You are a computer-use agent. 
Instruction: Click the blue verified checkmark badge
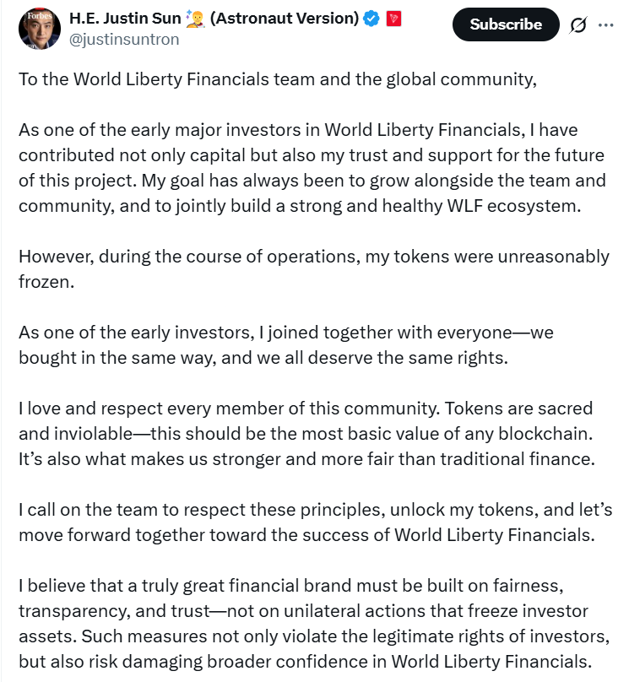371,19
